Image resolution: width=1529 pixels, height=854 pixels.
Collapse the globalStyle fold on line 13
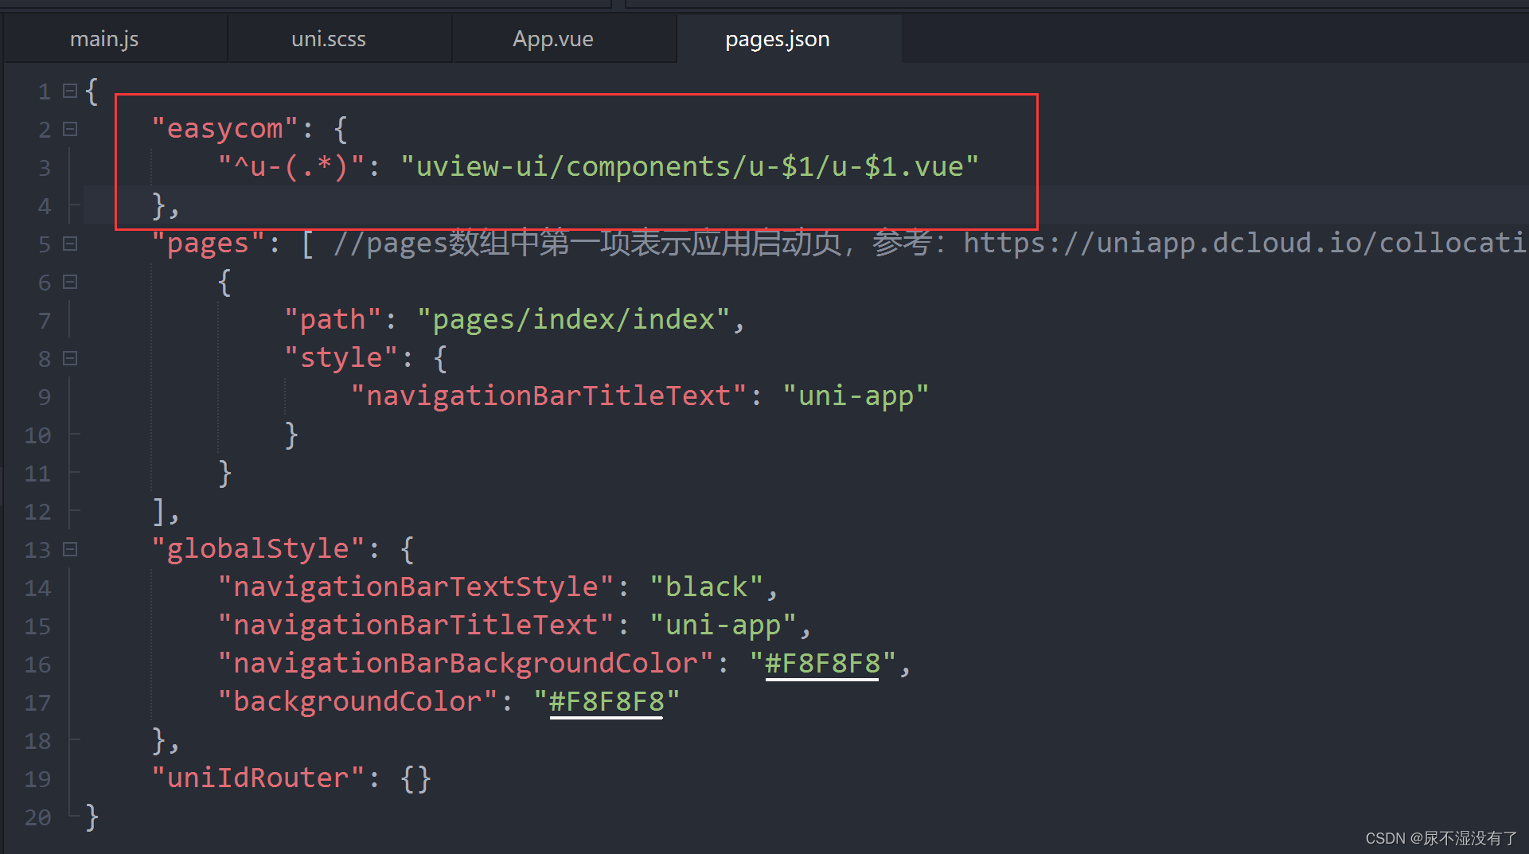pos(70,549)
